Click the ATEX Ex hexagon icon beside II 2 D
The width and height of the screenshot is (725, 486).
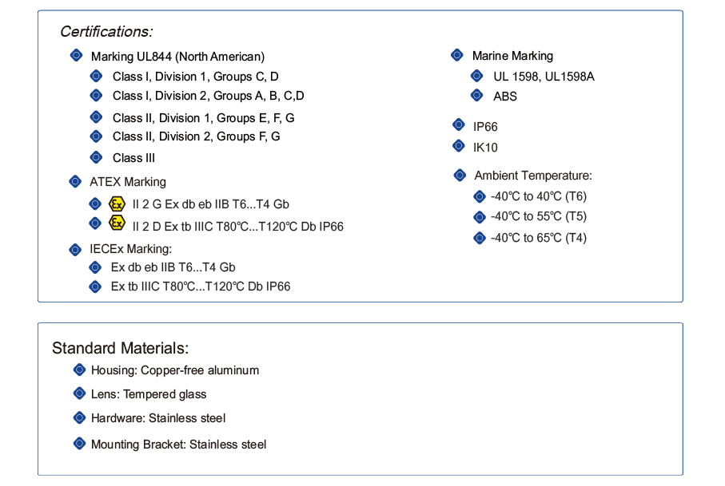pos(117,223)
